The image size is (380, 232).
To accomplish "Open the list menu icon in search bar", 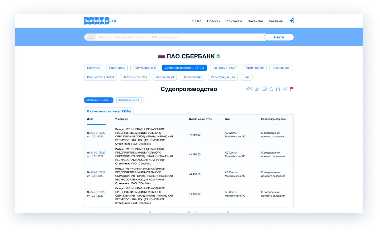I will click(x=91, y=37).
